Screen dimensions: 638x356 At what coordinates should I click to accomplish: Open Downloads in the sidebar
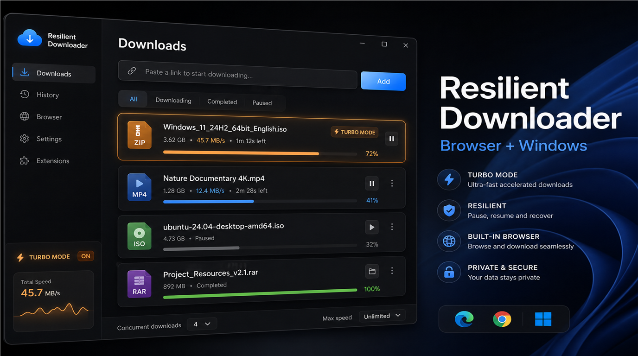tap(54, 74)
